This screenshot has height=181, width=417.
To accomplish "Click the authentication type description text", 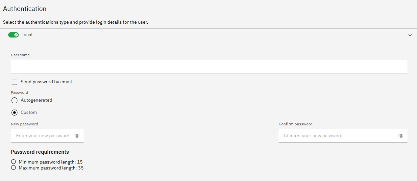I will (75, 22).
